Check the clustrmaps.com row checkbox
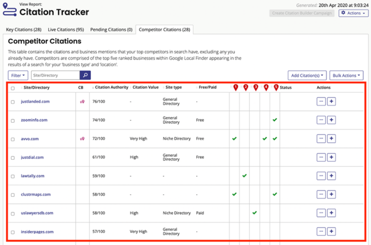This screenshot has width=371, height=245. click(x=13, y=195)
